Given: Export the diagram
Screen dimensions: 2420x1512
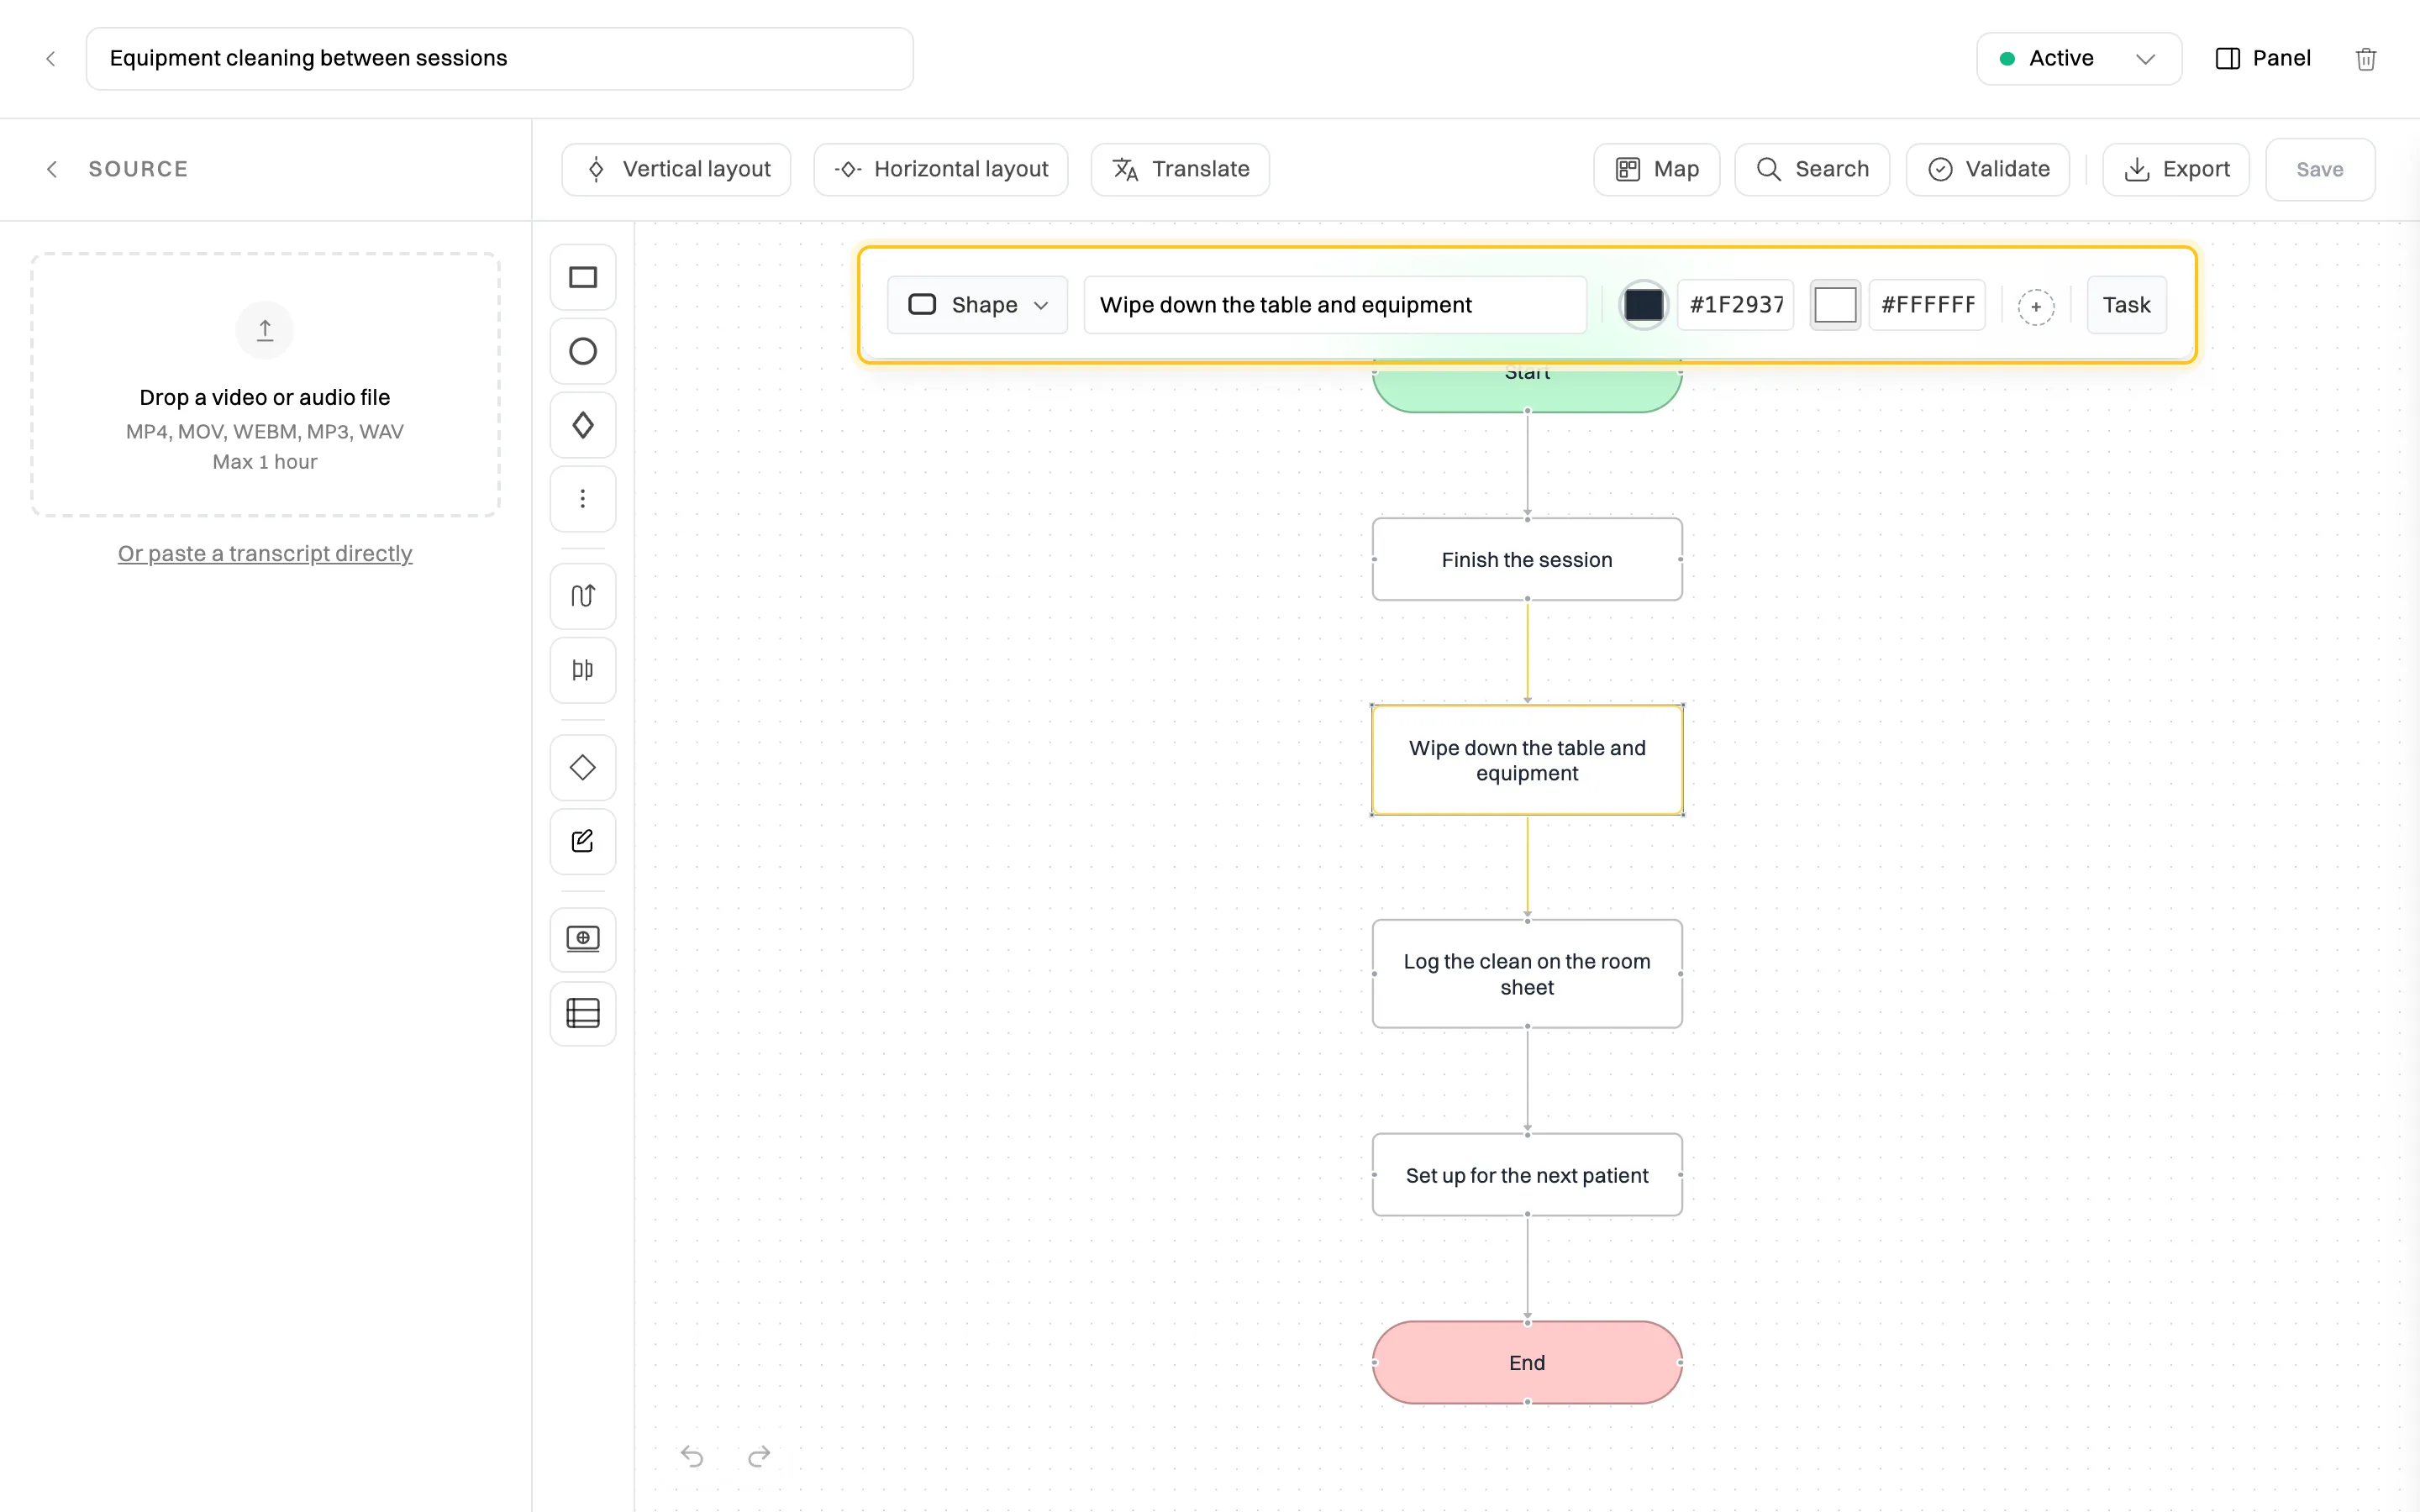Looking at the screenshot, I should point(2176,169).
